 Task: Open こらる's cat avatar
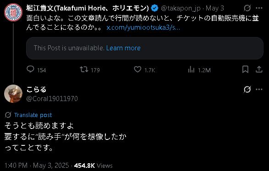click(x=13, y=94)
